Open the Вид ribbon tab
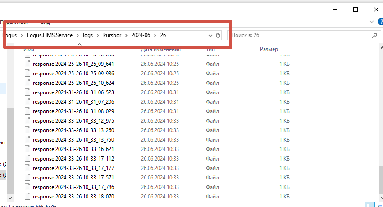 (x=45, y=22)
